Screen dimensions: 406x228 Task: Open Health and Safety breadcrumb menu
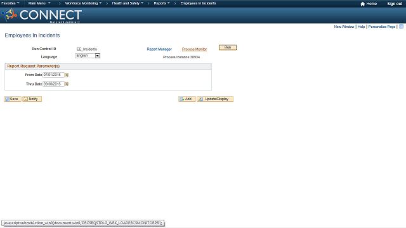pos(128,3)
